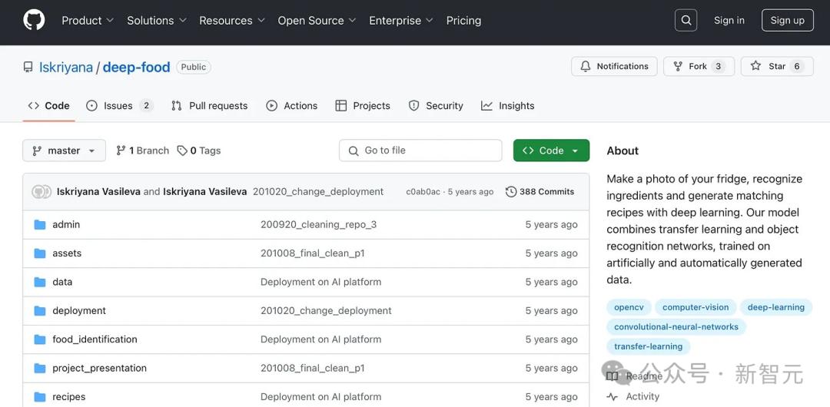
Task: Click the Tags icon showing 0 Tags
Action: (182, 151)
